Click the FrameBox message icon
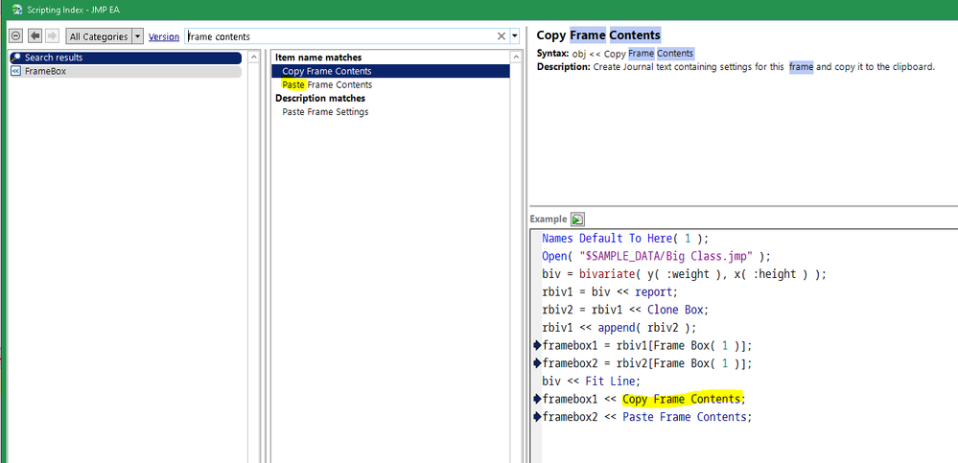Screen dimensions: 958x463 click(16, 71)
